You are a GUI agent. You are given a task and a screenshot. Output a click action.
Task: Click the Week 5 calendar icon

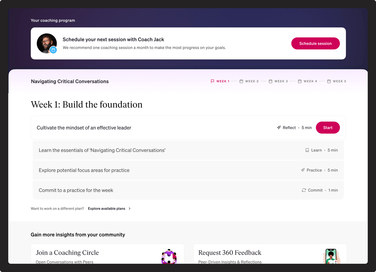[329, 81]
